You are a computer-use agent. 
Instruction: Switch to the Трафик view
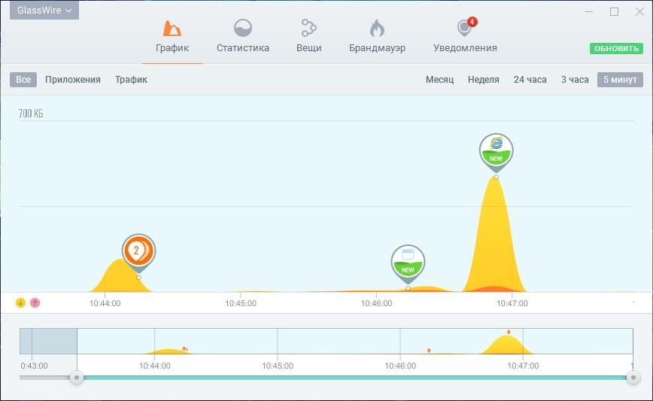click(x=131, y=80)
